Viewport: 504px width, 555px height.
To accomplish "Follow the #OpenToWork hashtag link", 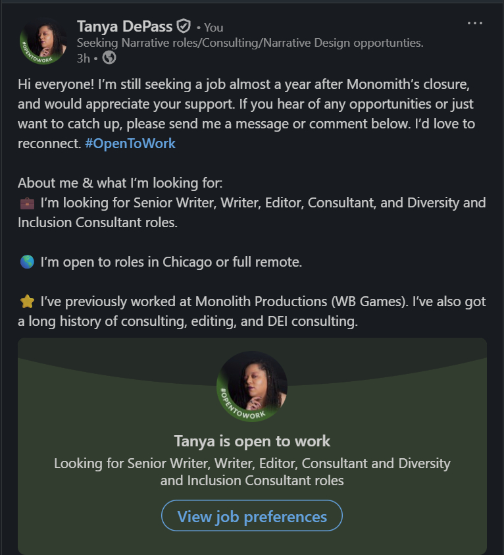I will pos(130,143).
